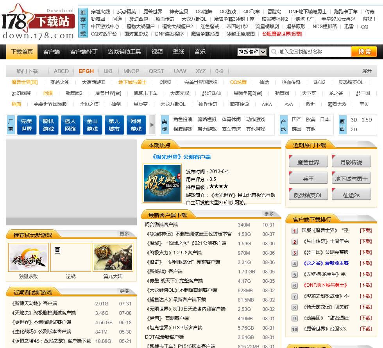Image resolution: width=383 pixels, height=348 pixels.
Task: Open the 客户端补丁 navigation tab
Action: [x=84, y=52]
